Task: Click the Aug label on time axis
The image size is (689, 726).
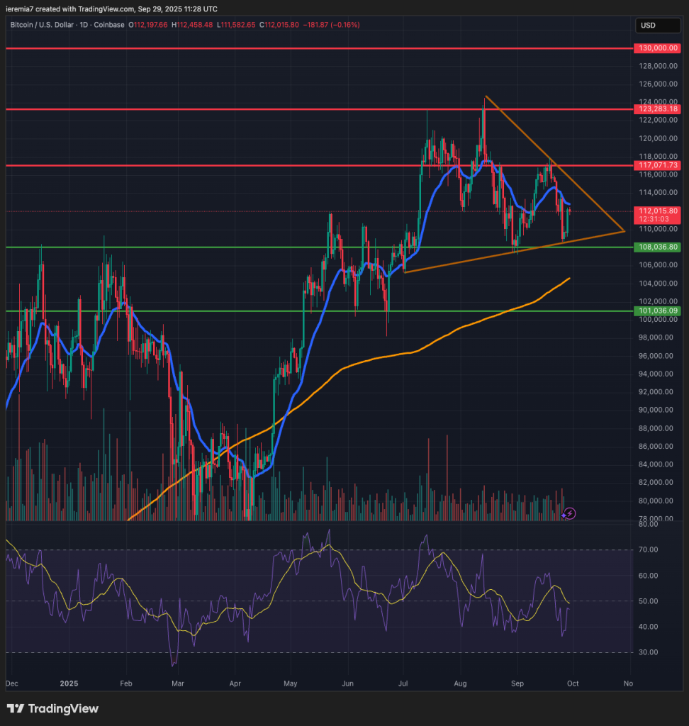Action: (461, 683)
